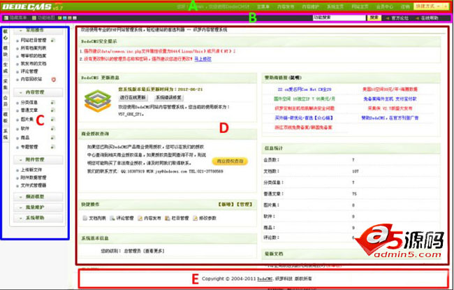Open the 在线帮助 link in the dark toolbar
The image size is (454, 290).
click(430, 18)
